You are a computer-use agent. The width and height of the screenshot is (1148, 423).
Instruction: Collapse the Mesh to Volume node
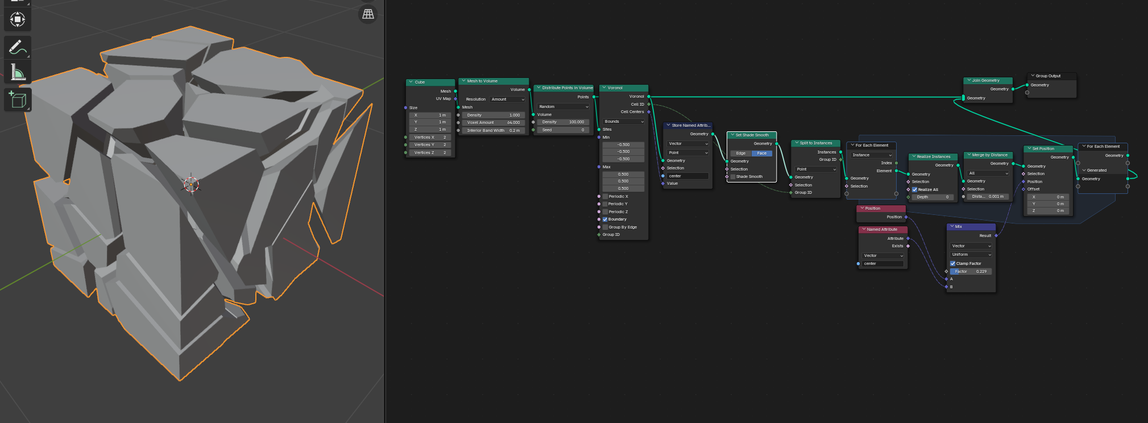point(463,81)
